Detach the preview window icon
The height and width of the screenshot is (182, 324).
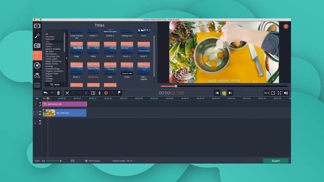click(273, 93)
